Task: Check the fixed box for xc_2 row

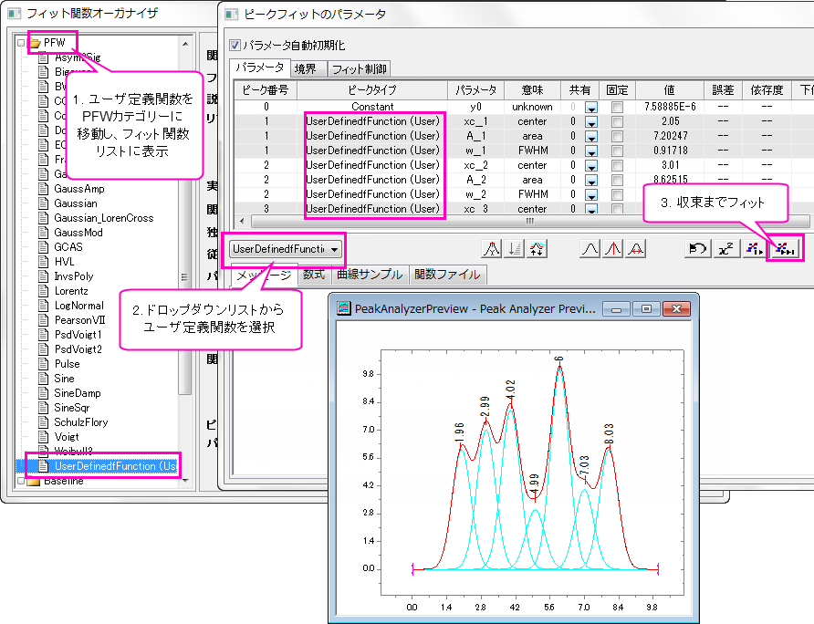Action: click(x=617, y=165)
